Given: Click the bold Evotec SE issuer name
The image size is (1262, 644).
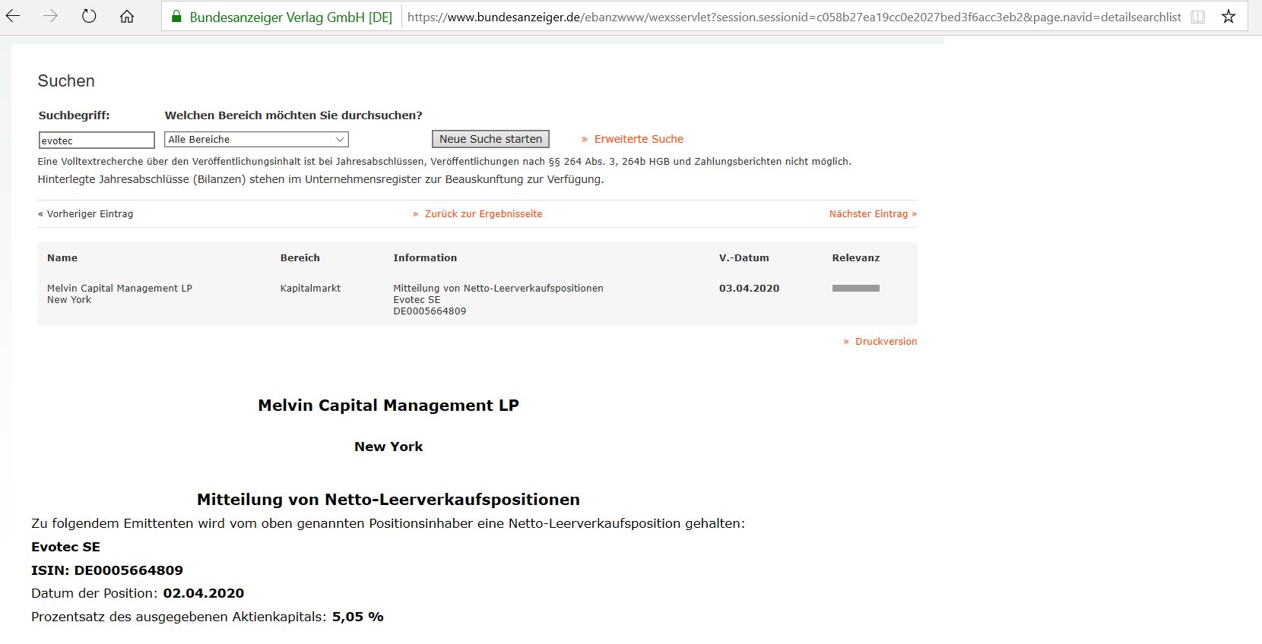Looking at the screenshot, I should 65,547.
